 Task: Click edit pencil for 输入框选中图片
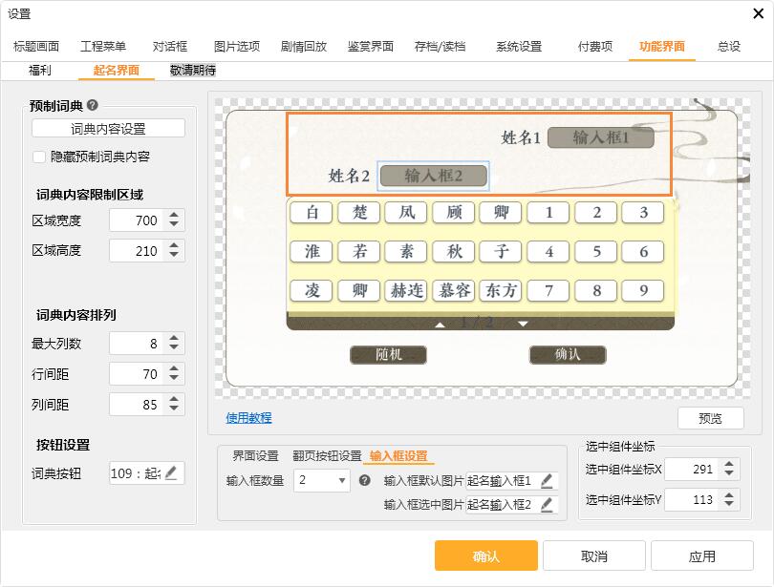[x=547, y=504]
